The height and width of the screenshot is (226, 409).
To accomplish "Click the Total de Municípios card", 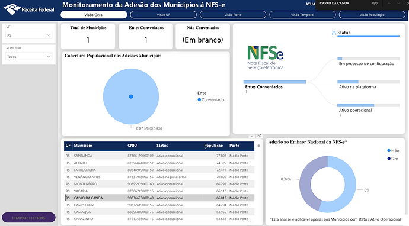I will 88,36.
